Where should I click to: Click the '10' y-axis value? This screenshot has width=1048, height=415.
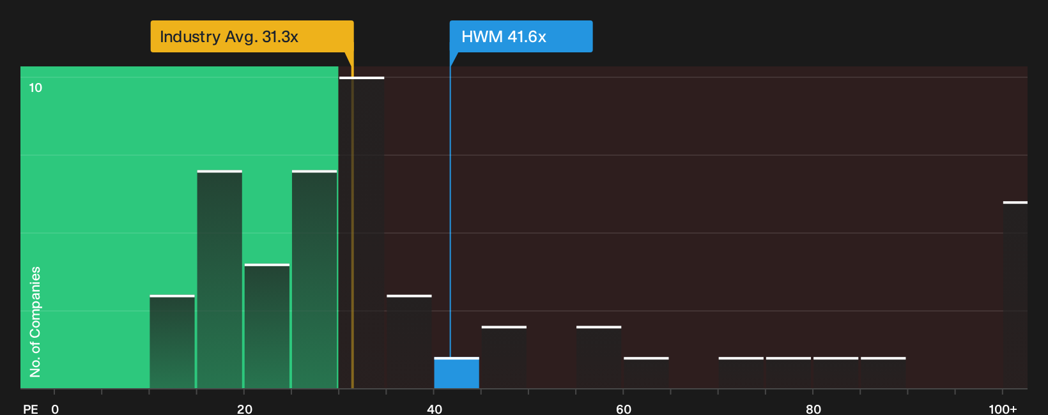tap(36, 88)
